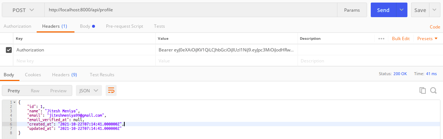The height and width of the screenshot is (139, 443).
Task: Open the Params button
Action: 352,10
